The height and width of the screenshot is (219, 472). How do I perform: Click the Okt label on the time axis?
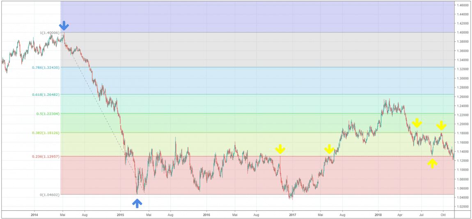click(x=443, y=214)
